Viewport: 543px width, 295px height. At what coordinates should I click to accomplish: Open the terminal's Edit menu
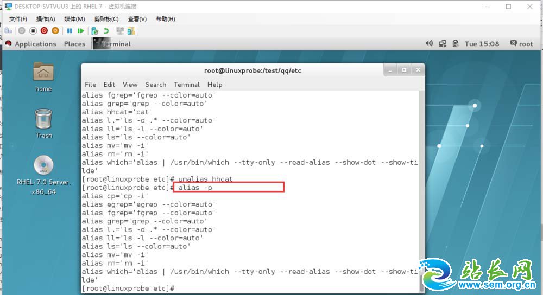coord(109,85)
